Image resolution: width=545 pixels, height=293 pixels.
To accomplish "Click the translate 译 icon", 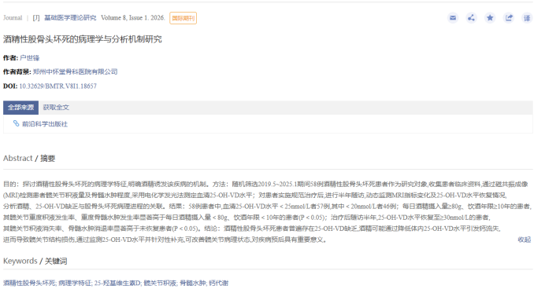I will (x=527, y=18).
